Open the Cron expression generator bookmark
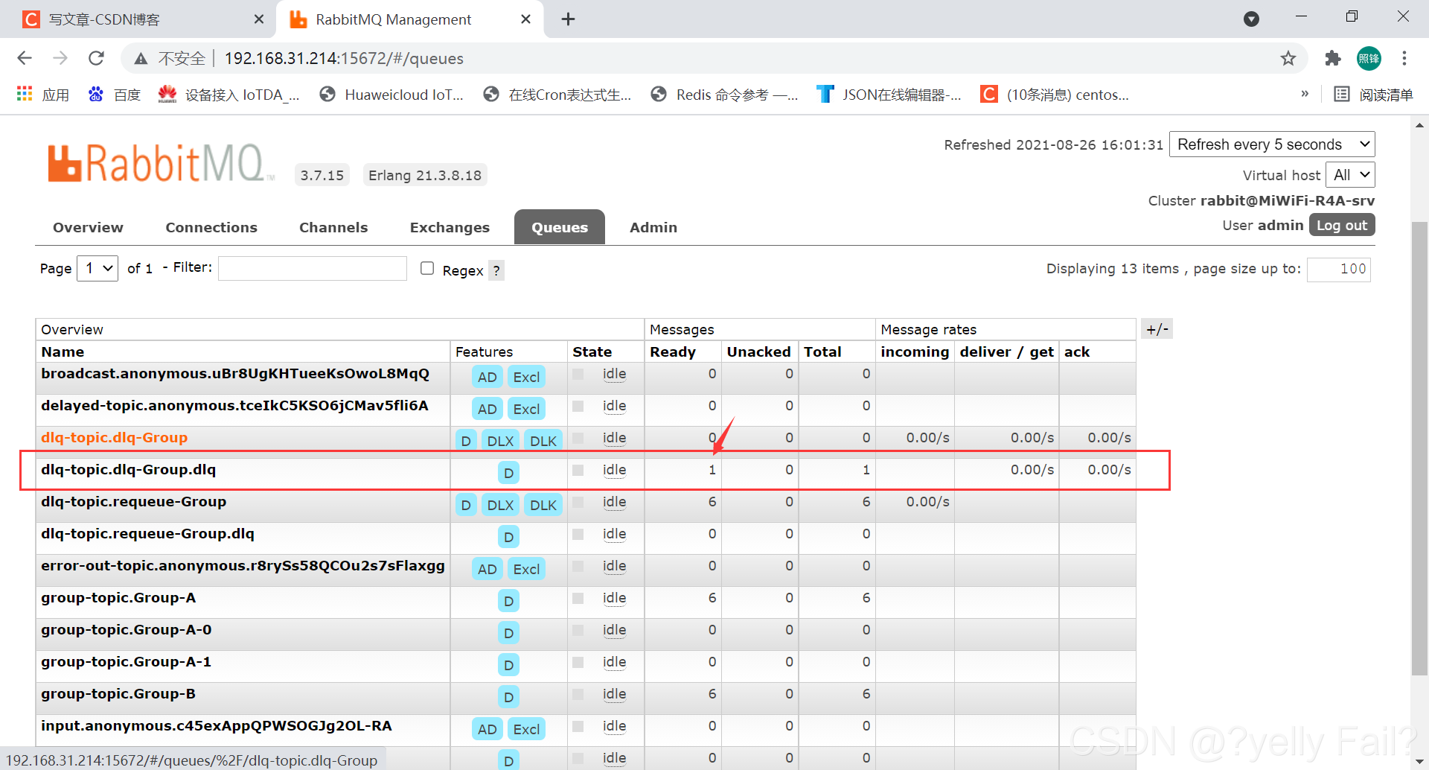 (557, 95)
